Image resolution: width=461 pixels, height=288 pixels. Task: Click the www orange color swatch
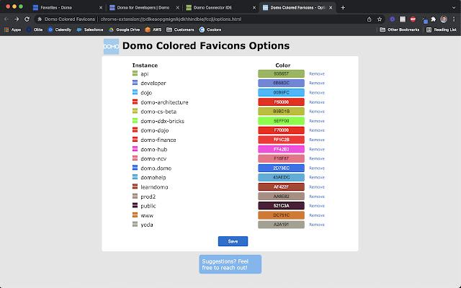pos(281,215)
